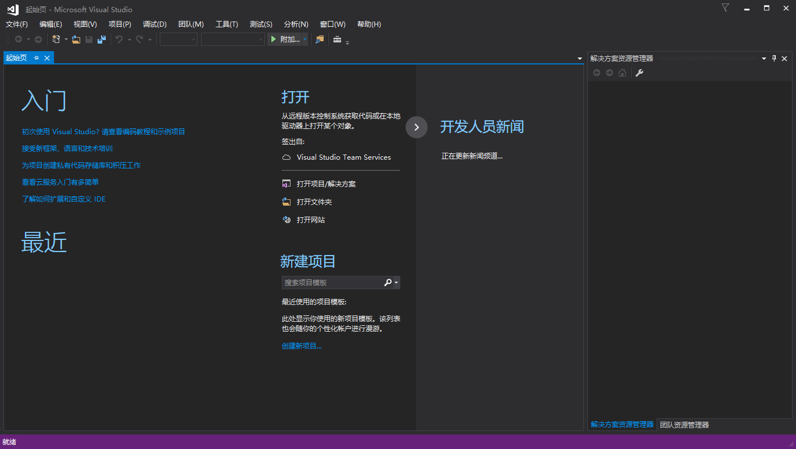Click the Solution Explorer back arrow

click(x=596, y=73)
